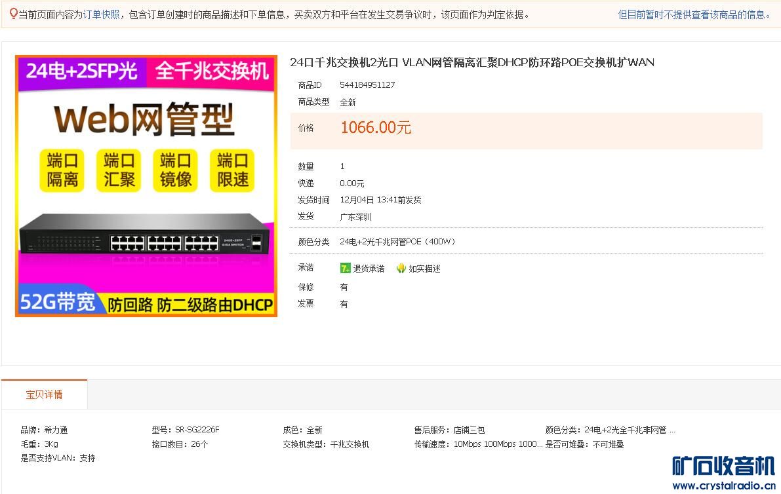Click the 如实描述 badge icon

click(401, 268)
